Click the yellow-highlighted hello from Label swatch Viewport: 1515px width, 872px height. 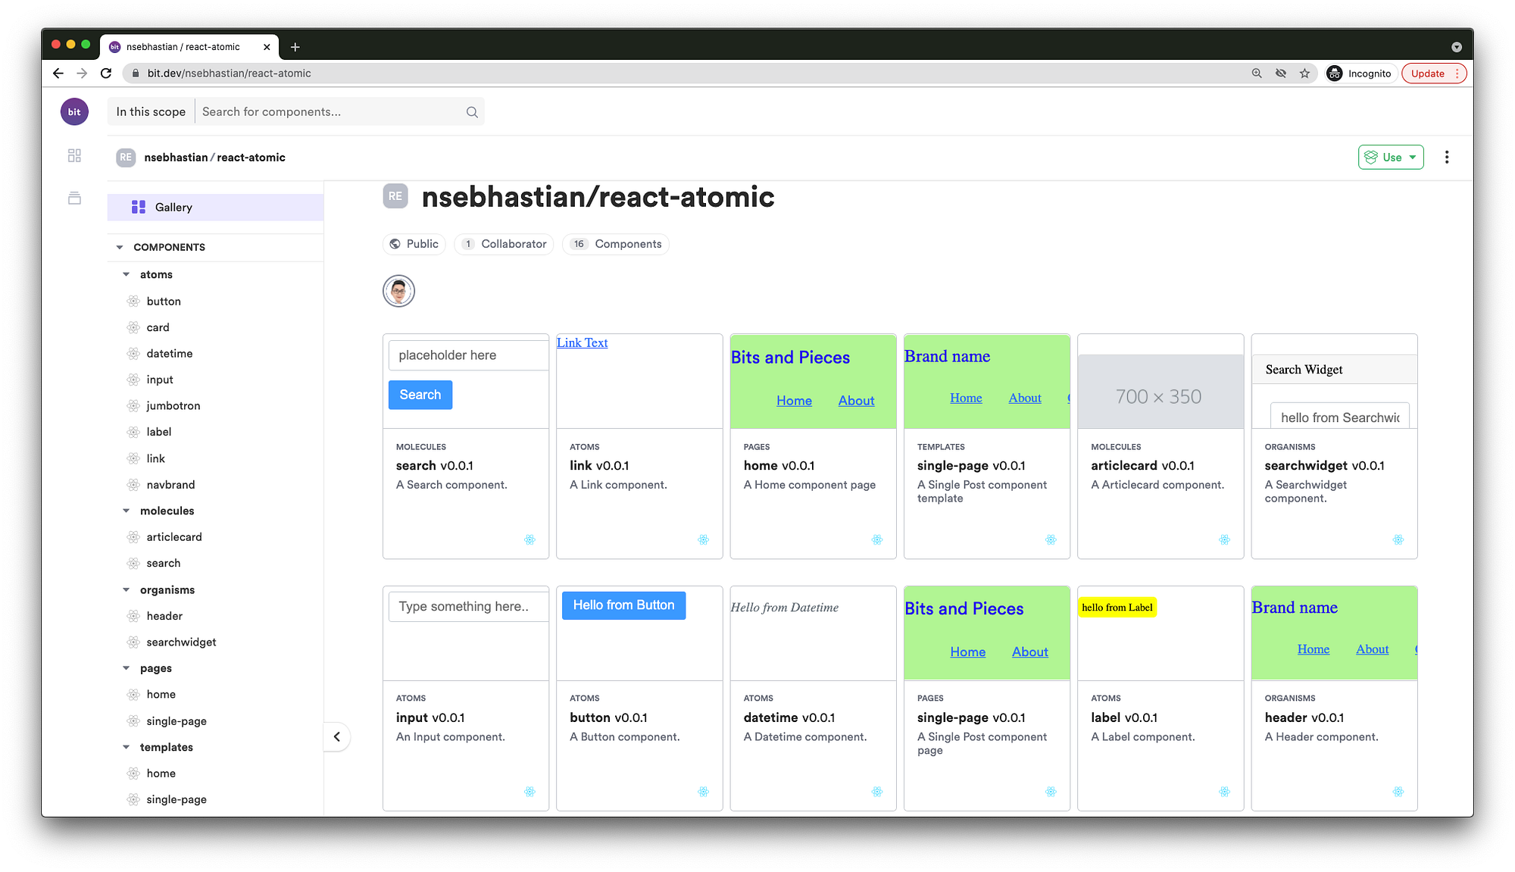click(x=1117, y=607)
